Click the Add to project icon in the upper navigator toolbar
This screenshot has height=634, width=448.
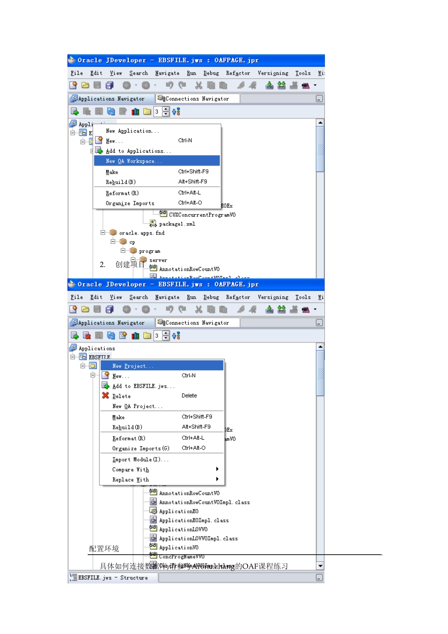pos(75,111)
